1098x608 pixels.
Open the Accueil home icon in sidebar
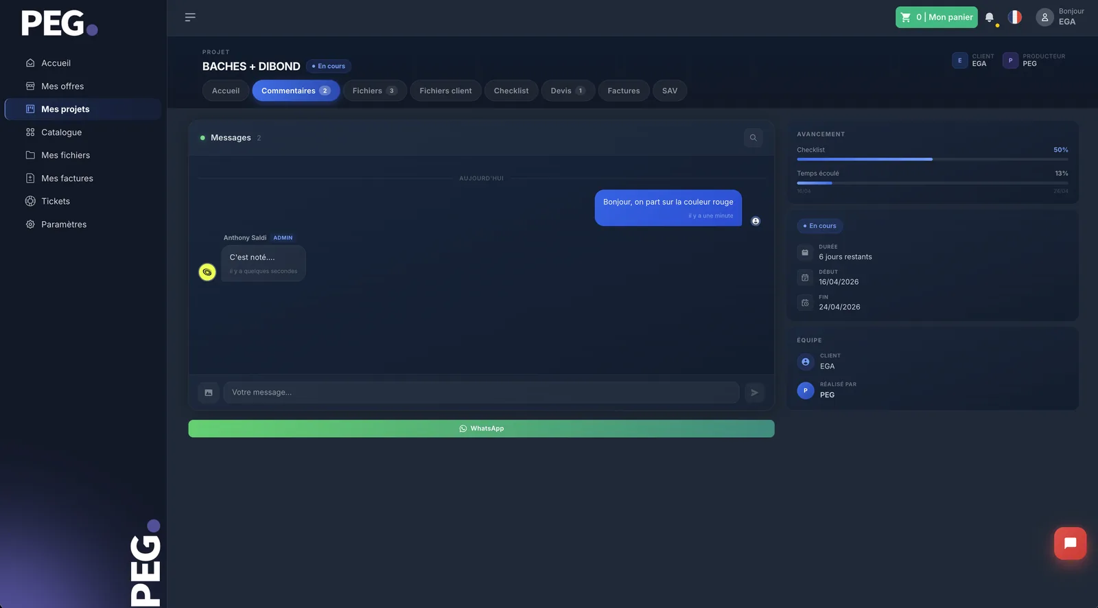30,63
